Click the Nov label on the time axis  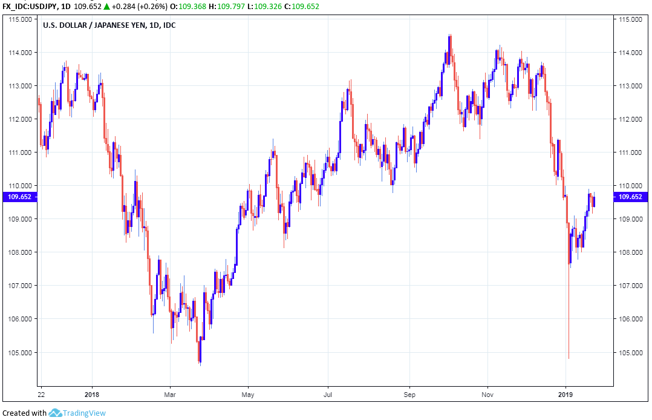(487, 393)
